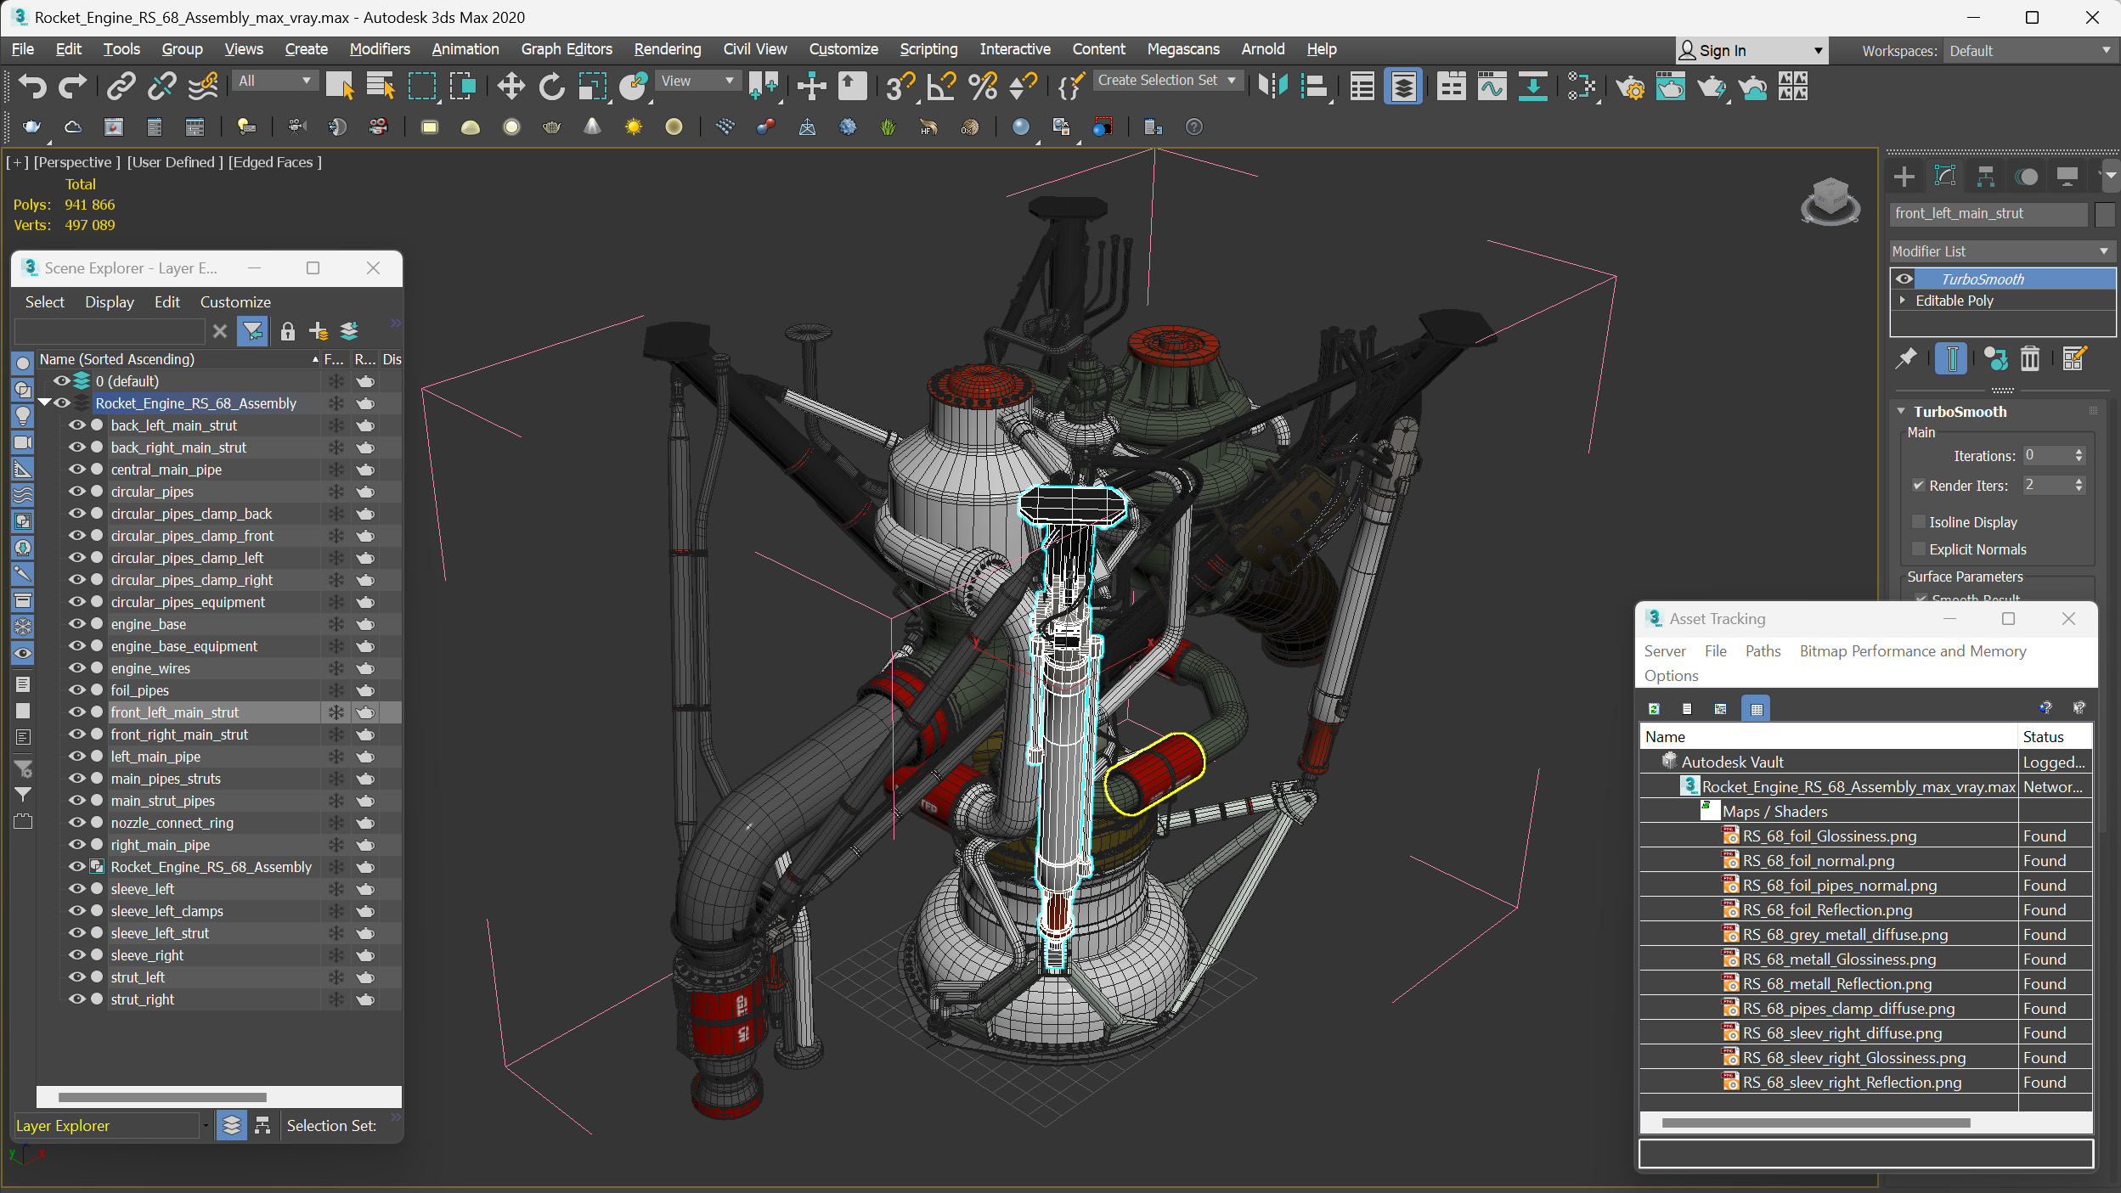
Task: Click the Link selection chain icon
Action: (x=121, y=86)
